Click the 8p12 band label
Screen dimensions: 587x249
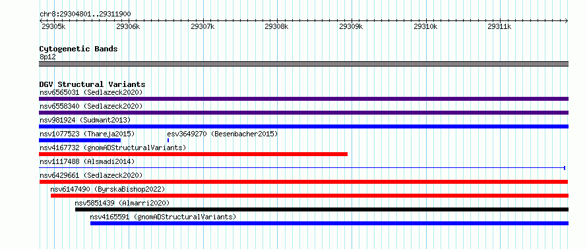point(47,57)
